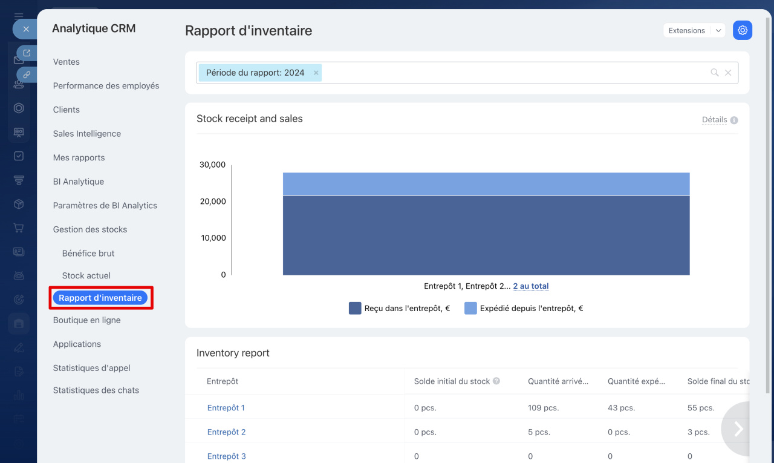Click the '2 au total' link

(x=530, y=286)
